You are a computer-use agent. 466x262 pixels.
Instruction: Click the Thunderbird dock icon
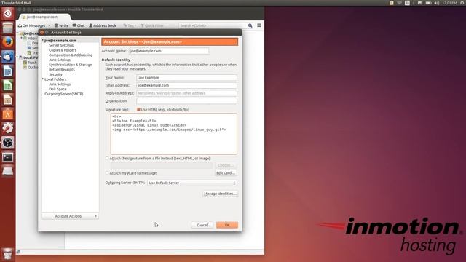click(8, 57)
